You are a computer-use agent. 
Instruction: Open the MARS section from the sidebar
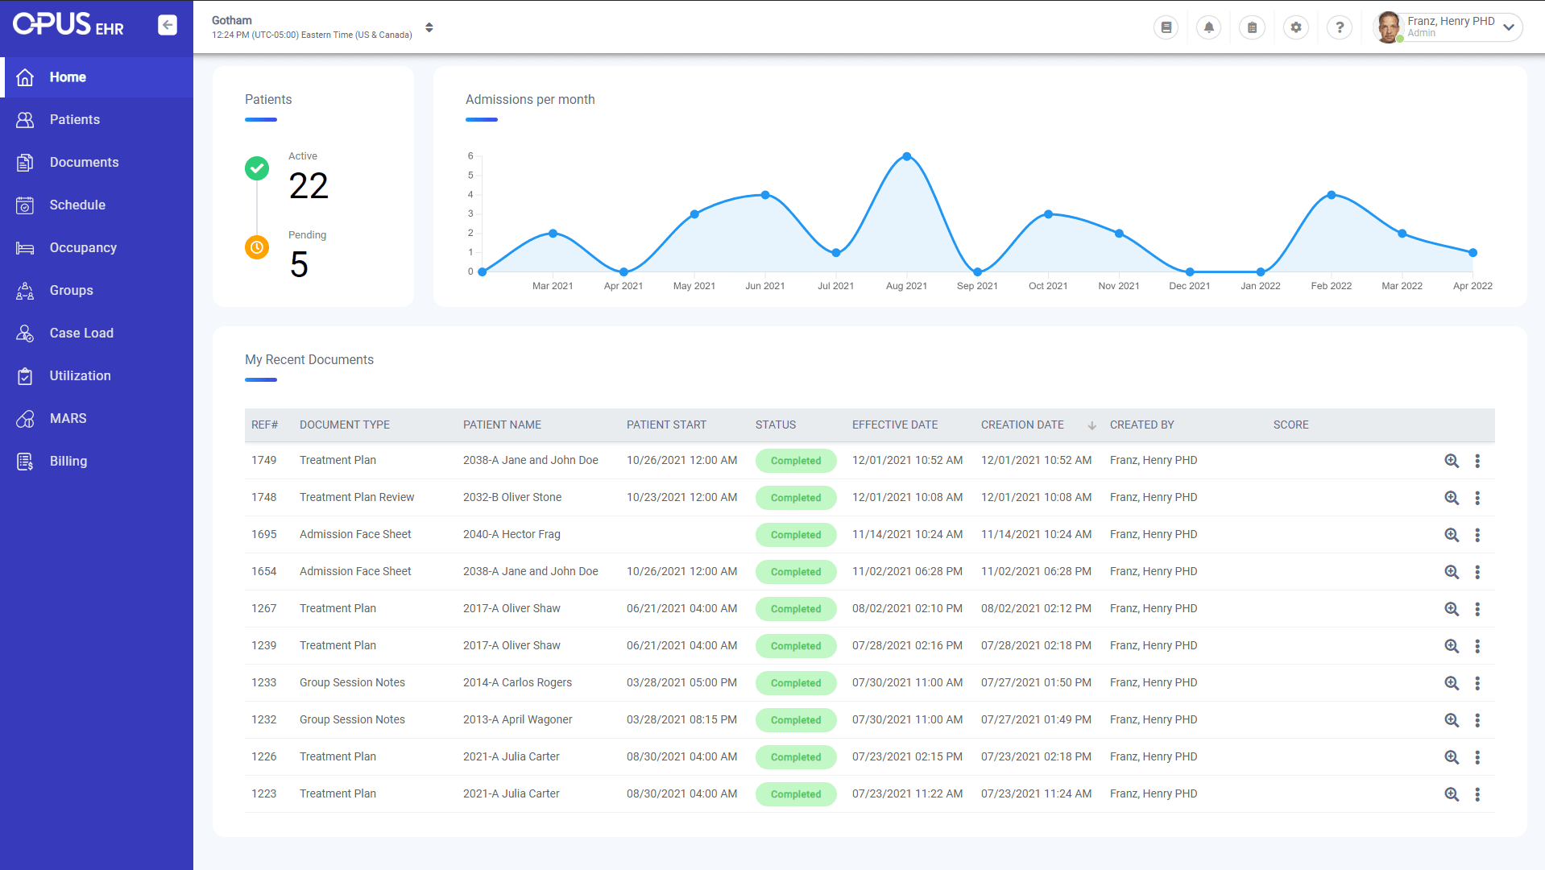tap(68, 418)
